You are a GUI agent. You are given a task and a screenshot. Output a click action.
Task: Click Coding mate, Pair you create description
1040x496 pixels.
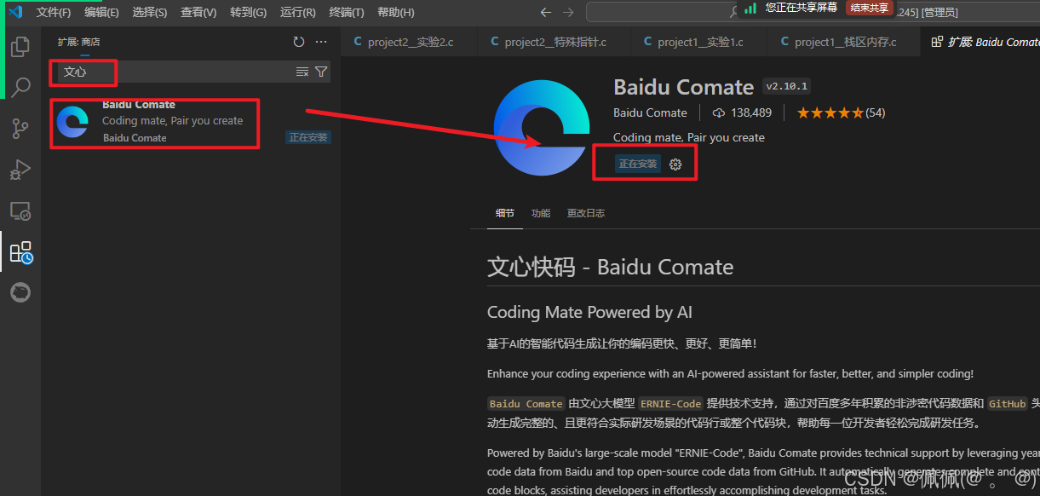point(689,137)
